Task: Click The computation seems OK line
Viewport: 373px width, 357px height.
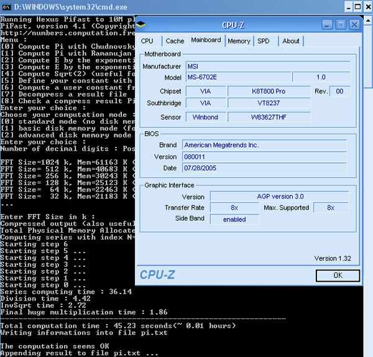Action: click(55, 346)
